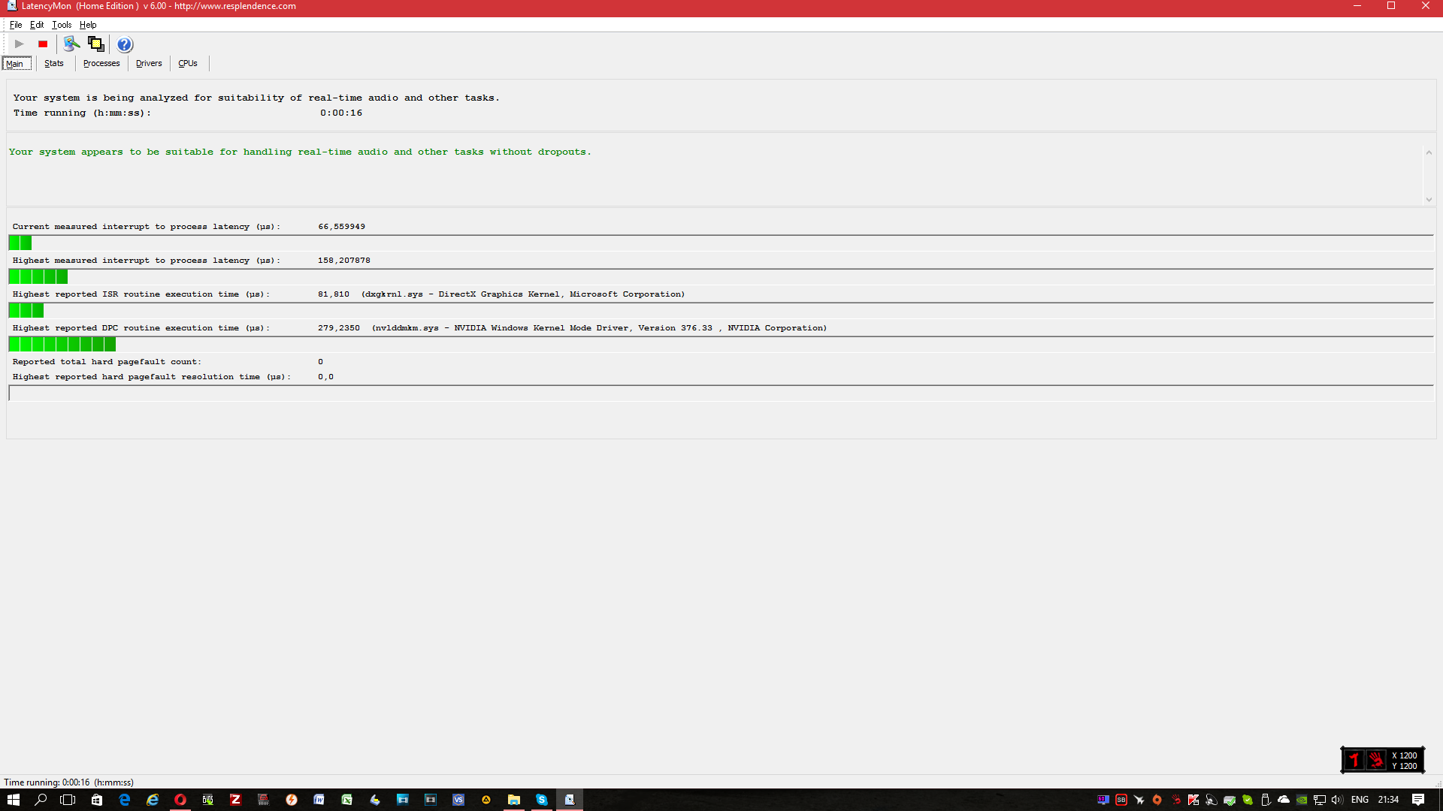This screenshot has height=811, width=1443.
Task: Click the NVIDIA icon in system tray
Action: [x=1302, y=800]
